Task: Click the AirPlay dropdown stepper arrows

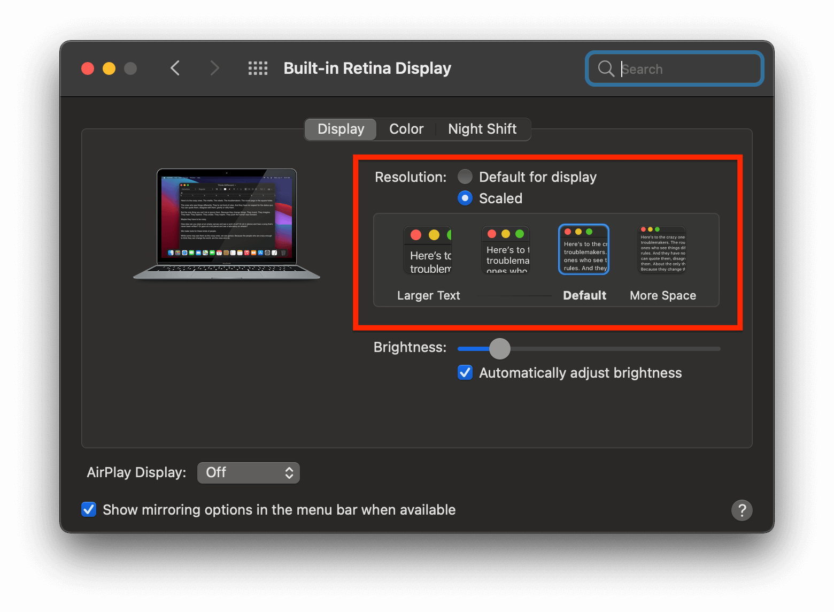Action: (289, 472)
